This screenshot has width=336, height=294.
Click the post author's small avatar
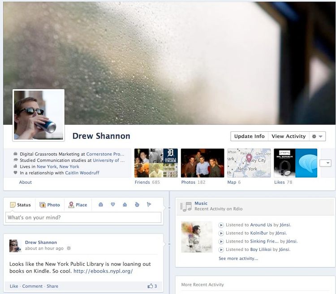pyautogui.click(x=15, y=246)
